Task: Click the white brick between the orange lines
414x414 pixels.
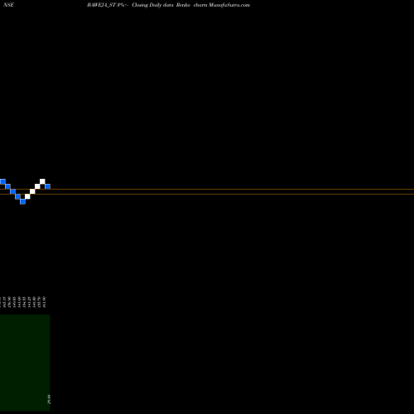Action: click(x=32, y=191)
